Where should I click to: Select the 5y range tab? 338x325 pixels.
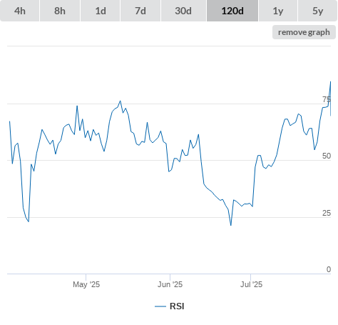tap(318, 11)
